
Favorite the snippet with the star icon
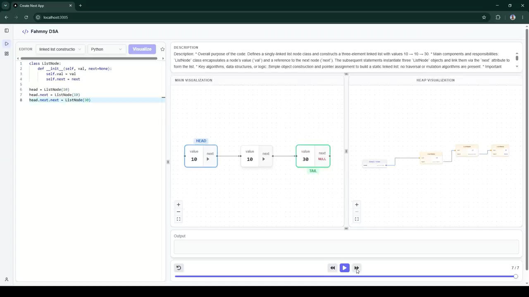click(162, 49)
